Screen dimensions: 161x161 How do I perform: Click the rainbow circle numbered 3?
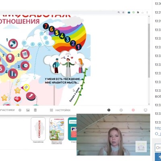coord(68,39)
